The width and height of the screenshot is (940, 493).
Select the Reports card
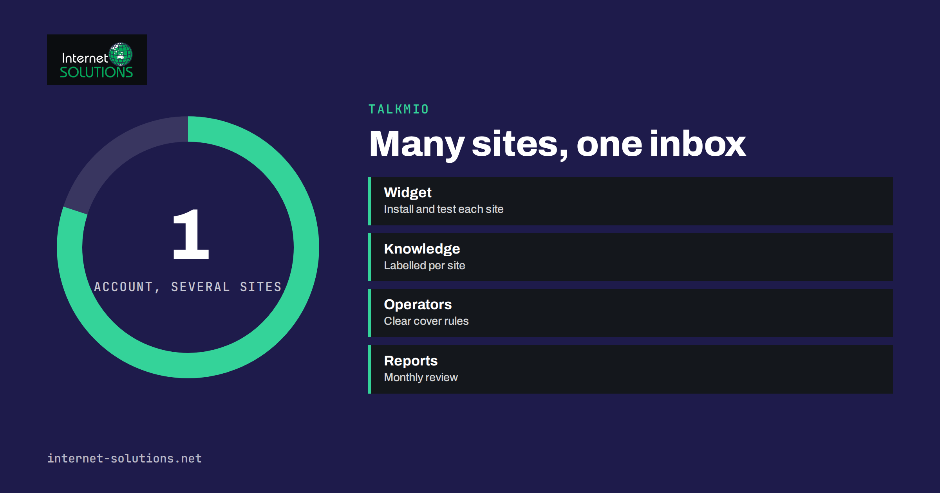[x=631, y=369]
